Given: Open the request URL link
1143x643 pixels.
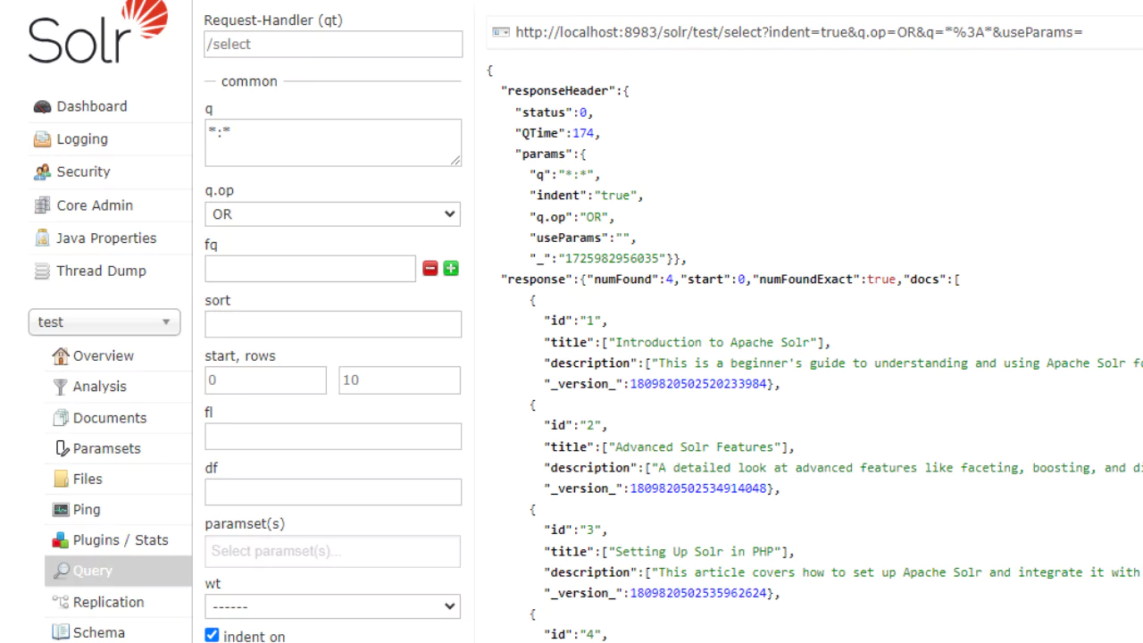Looking at the screenshot, I should pos(799,32).
